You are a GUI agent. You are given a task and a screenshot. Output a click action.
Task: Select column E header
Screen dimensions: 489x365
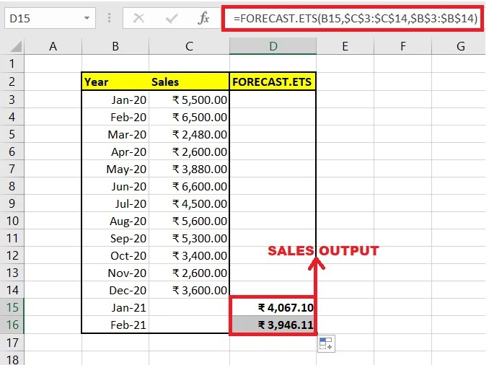click(345, 46)
